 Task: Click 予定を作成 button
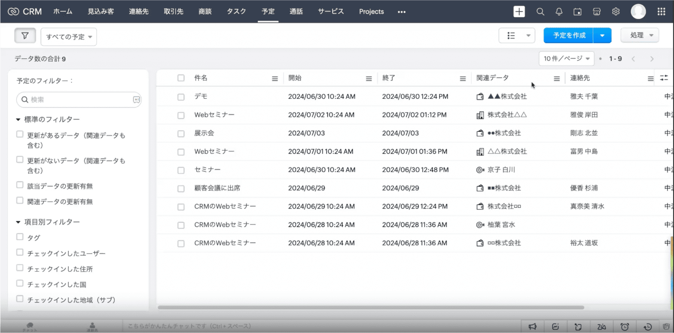click(x=569, y=36)
